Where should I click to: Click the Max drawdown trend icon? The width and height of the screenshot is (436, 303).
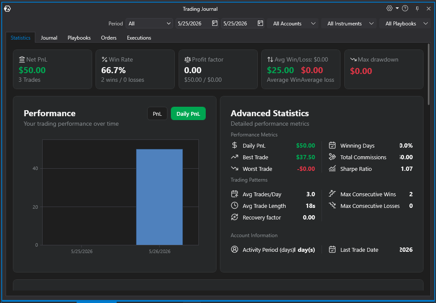[353, 59]
